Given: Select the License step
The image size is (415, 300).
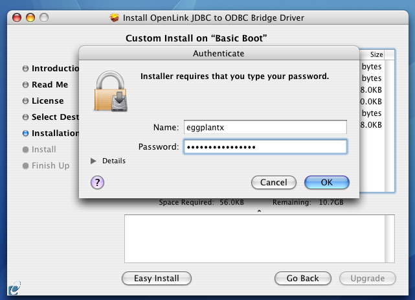Looking at the screenshot, I should coord(43,101).
